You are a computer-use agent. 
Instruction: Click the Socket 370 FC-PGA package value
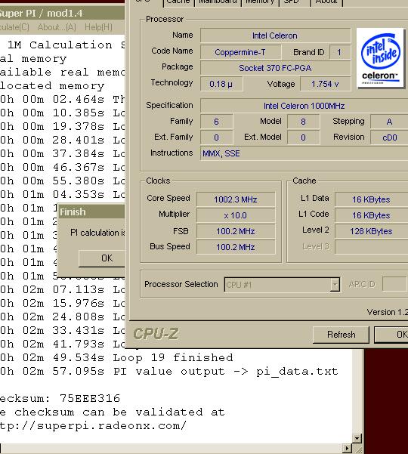pyautogui.click(x=275, y=68)
